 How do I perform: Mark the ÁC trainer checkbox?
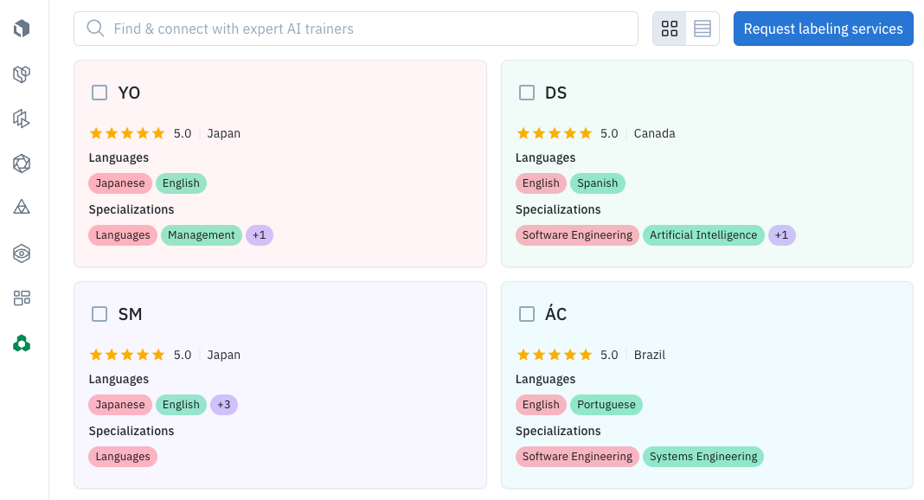click(x=527, y=314)
